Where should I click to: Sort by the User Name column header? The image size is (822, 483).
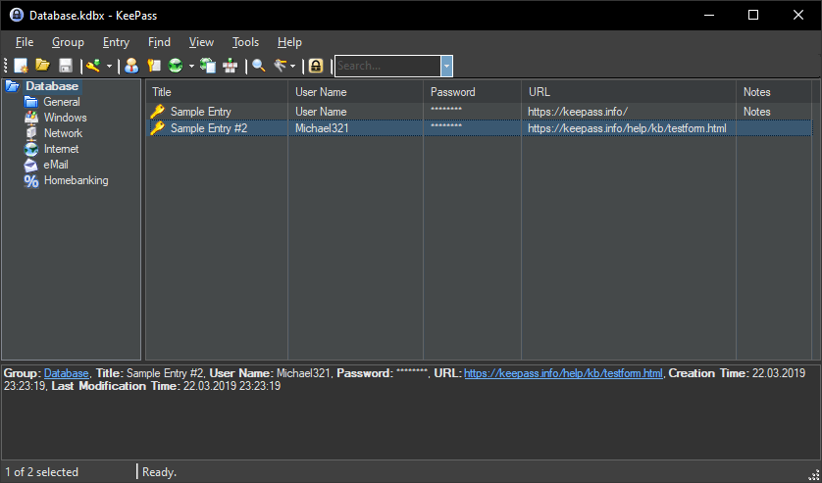355,92
